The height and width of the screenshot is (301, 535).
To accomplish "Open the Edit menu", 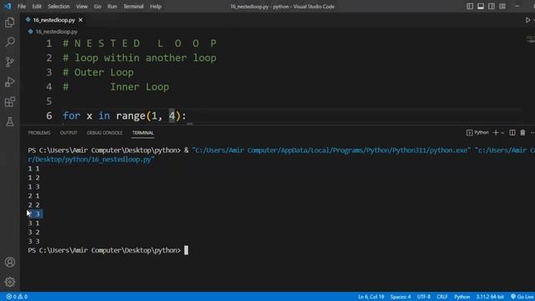I will pyautogui.click(x=37, y=7).
